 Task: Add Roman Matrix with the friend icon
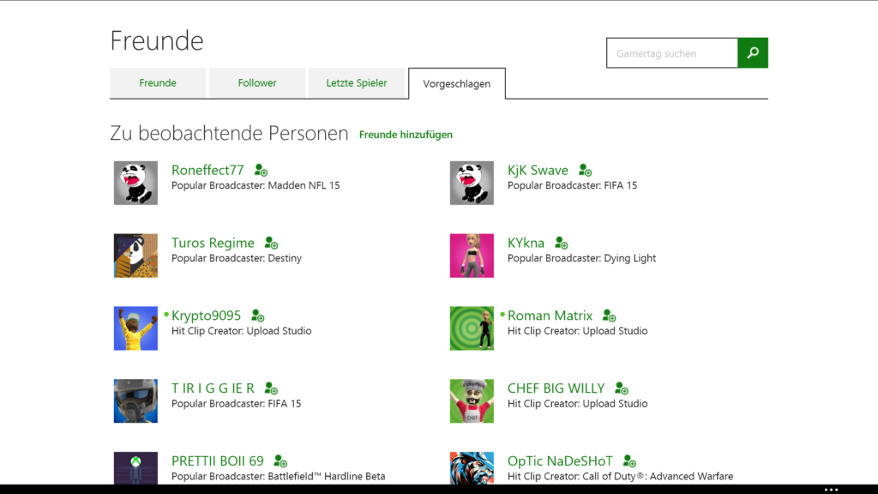(x=609, y=316)
